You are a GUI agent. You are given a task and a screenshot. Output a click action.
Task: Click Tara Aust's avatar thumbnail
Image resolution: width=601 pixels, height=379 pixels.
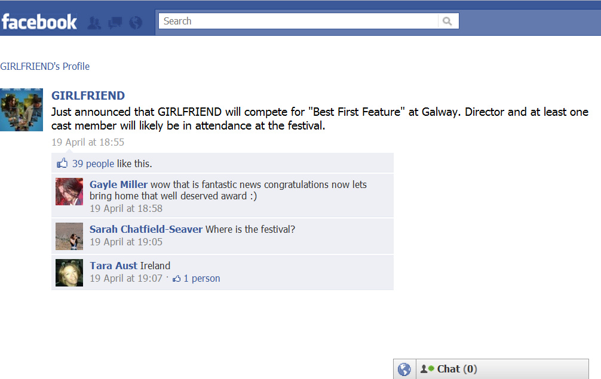69,273
